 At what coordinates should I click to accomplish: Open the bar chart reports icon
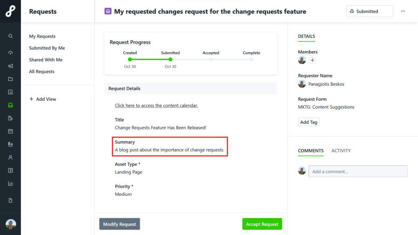pyautogui.click(x=10, y=183)
